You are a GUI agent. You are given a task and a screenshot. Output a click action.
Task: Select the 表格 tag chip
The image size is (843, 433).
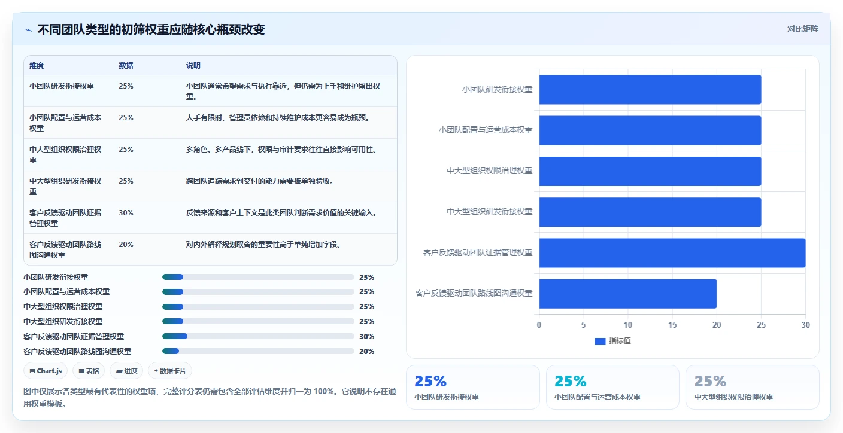[x=89, y=371]
